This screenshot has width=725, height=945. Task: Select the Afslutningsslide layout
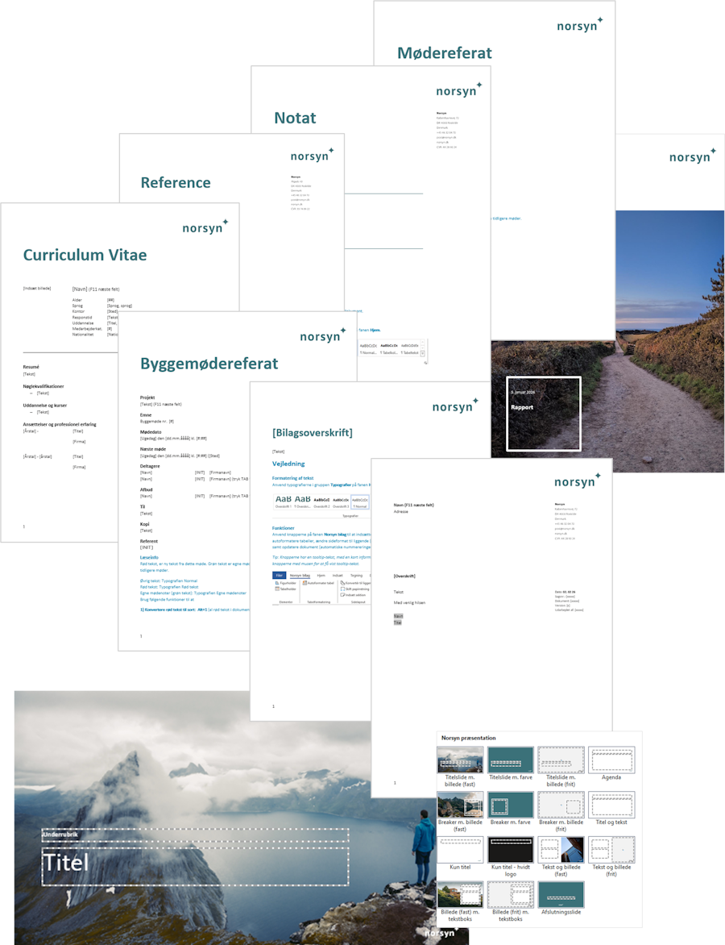(561, 894)
